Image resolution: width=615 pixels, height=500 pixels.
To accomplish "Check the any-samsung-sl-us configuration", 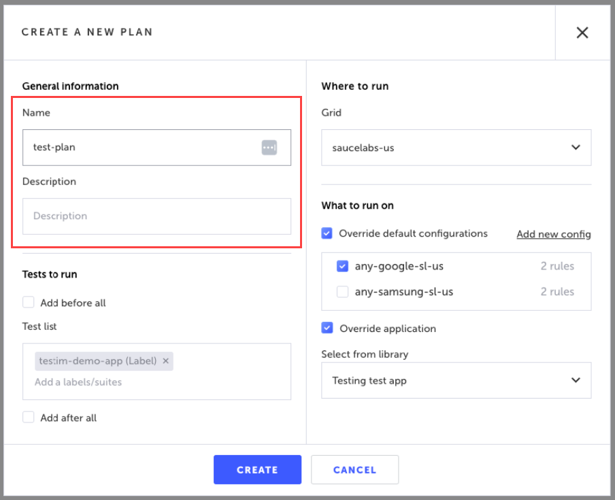I will [343, 292].
